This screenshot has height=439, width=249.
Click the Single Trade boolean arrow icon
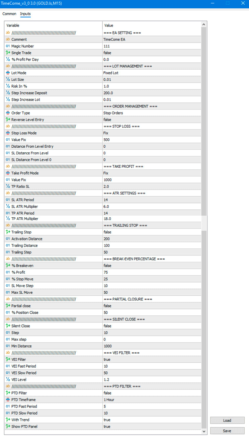click(8, 53)
